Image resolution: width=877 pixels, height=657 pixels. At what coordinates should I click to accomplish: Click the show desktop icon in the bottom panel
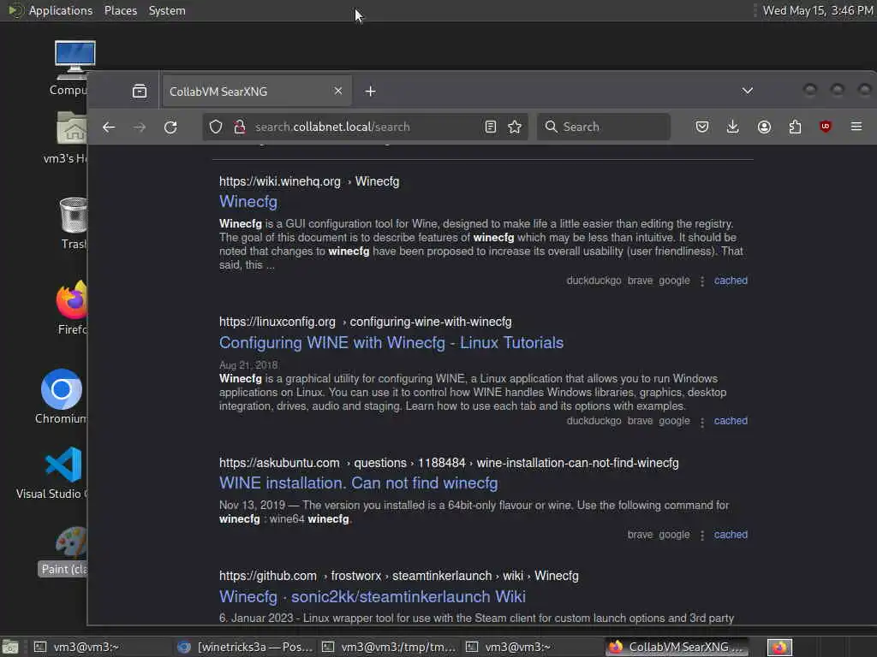10,647
